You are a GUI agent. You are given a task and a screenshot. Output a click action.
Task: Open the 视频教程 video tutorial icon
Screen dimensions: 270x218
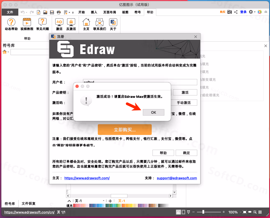(27, 24)
